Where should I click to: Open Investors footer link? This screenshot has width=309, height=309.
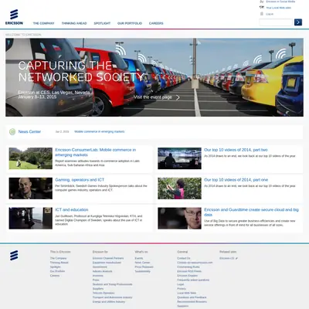click(x=98, y=276)
